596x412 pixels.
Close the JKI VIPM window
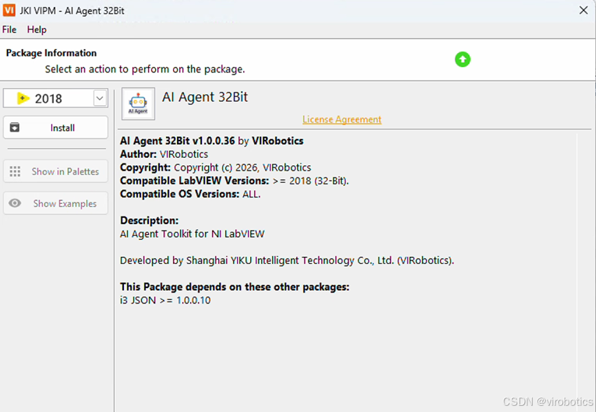click(x=584, y=10)
